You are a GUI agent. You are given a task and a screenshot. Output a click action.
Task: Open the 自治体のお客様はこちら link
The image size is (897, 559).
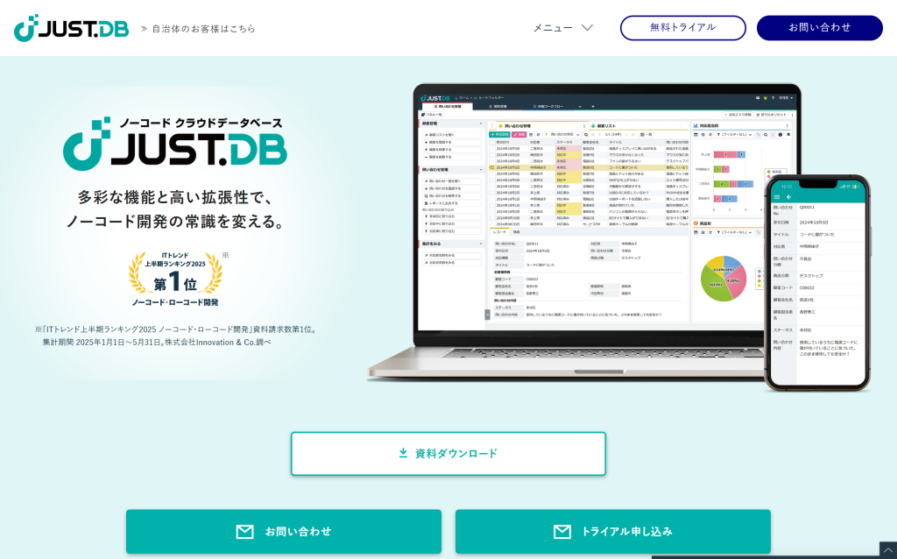[203, 28]
